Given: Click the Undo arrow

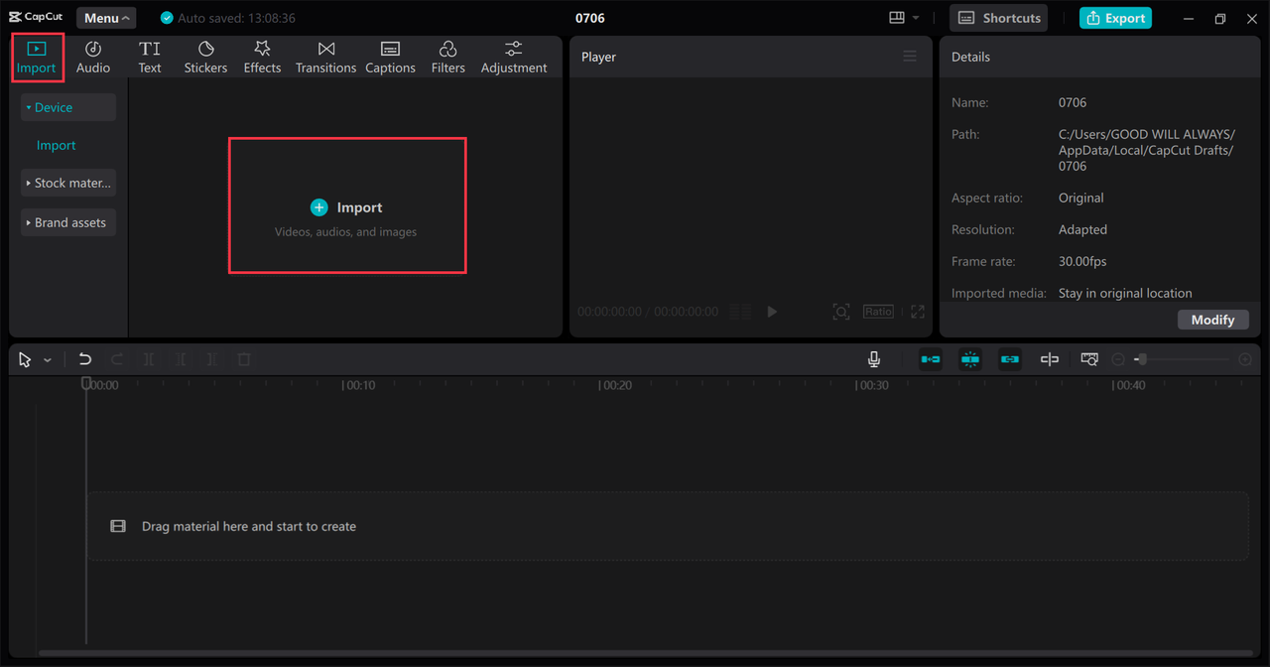Looking at the screenshot, I should click(x=85, y=359).
